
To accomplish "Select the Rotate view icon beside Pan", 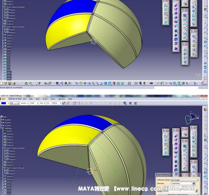I will point(89,83).
